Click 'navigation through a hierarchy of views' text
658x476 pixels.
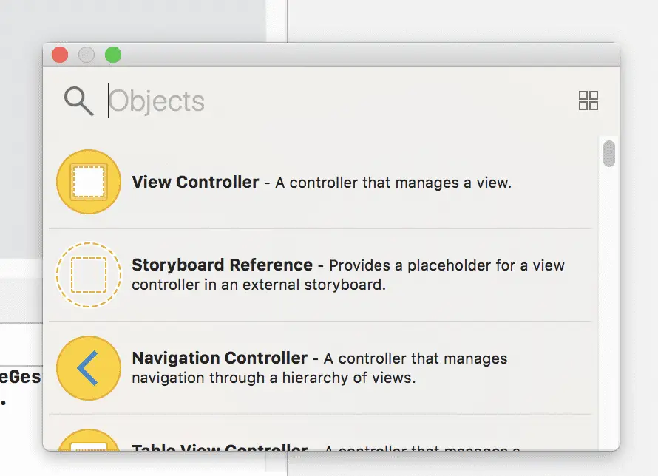(274, 378)
